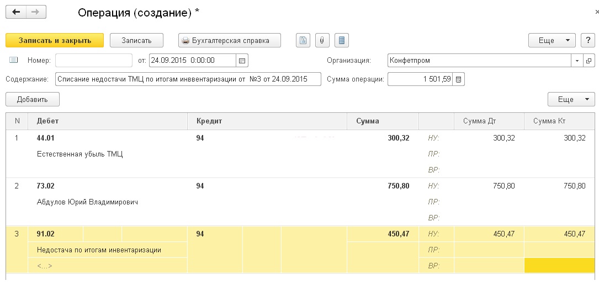This screenshot has height=286, width=599.
Task: Click the Записать button
Action: (136, 40)
